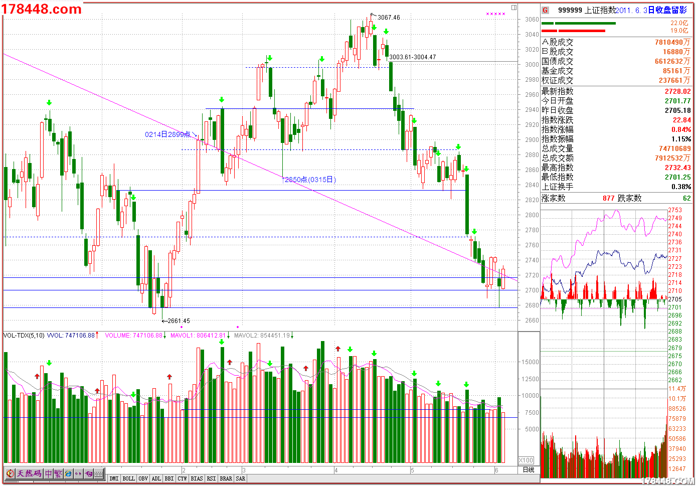Click the 今日开盘 2701.77 value
Viewport: 696px width, 486px height.
(x=678, y=101)
